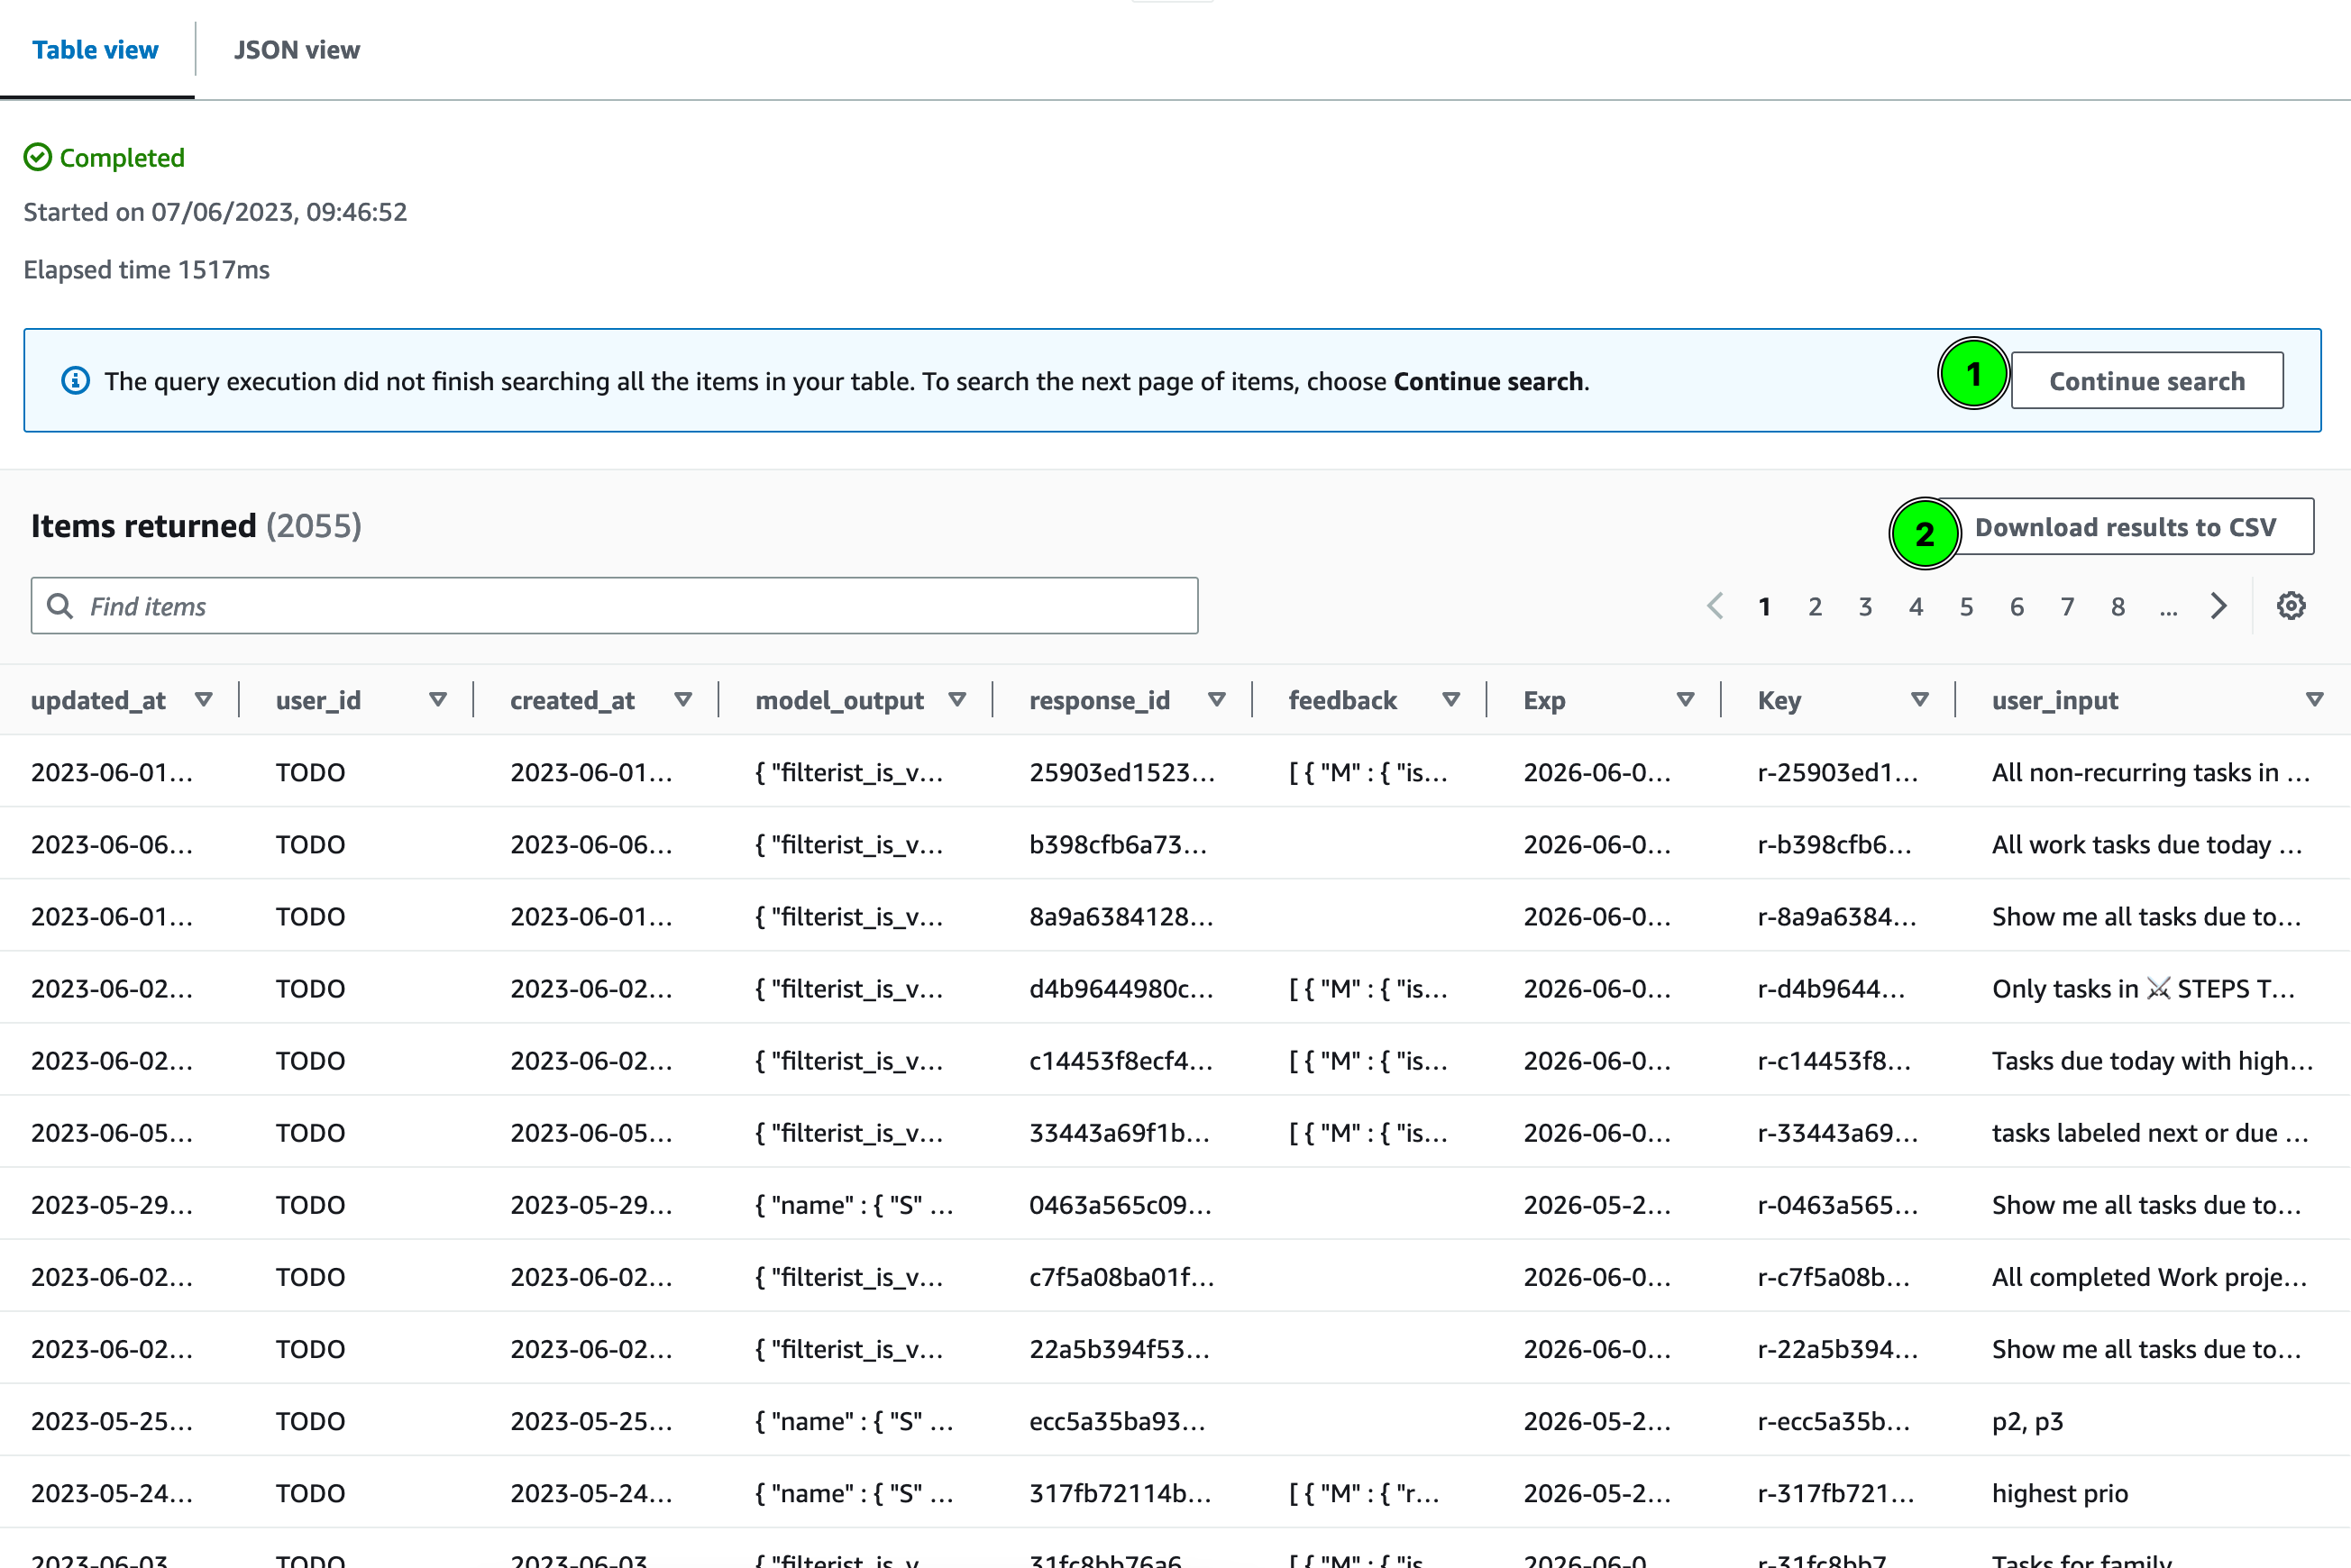Open the Key column sort dropdown
The width and height of the screenshot is (2351, 1568).
(1920, 700)
